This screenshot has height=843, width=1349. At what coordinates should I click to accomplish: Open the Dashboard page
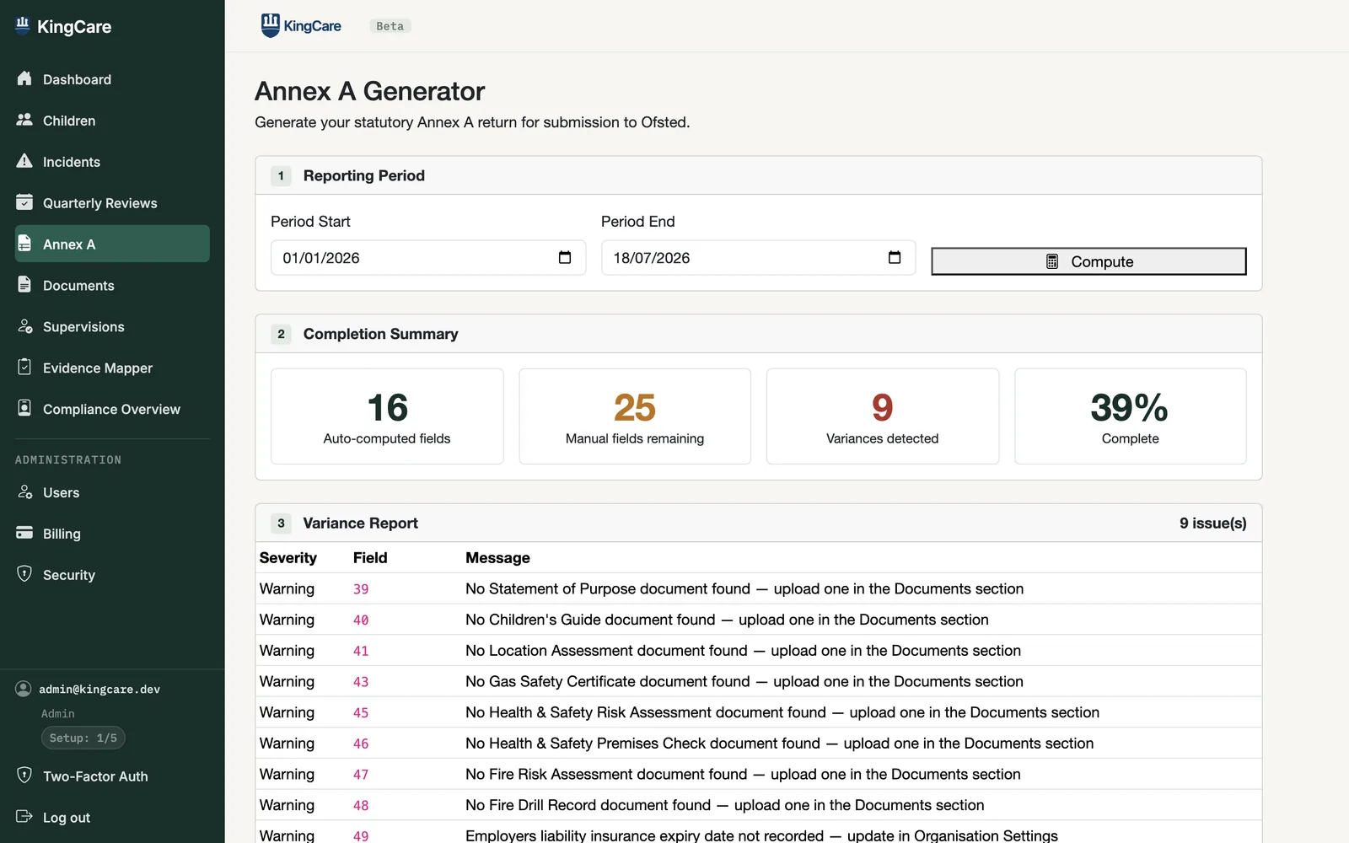(112, 79)
